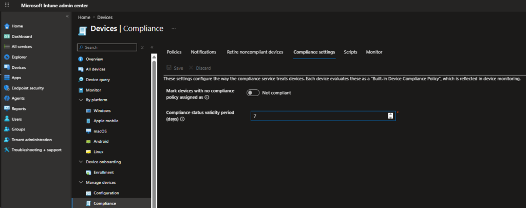Click the Agents icon in sidebar
526x208 pixels.
pos(7,98)
